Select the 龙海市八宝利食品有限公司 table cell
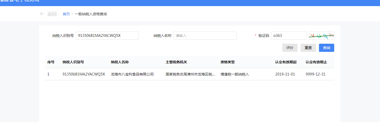Viewport: 380px width, 122px height. [x=132, y=74]
